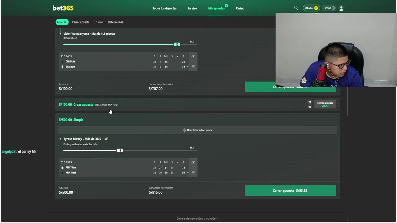The height and width of the screenshot is (223, 397).
Task: Click the 2° C 06:53 game clock
Action: (66, 56)
